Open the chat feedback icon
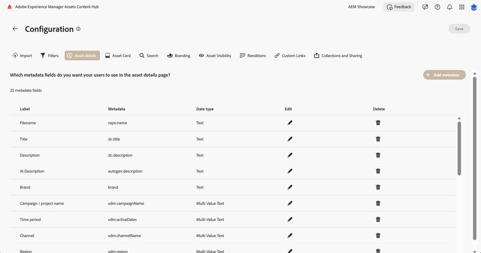481x253 pixels. pos(425,7)
